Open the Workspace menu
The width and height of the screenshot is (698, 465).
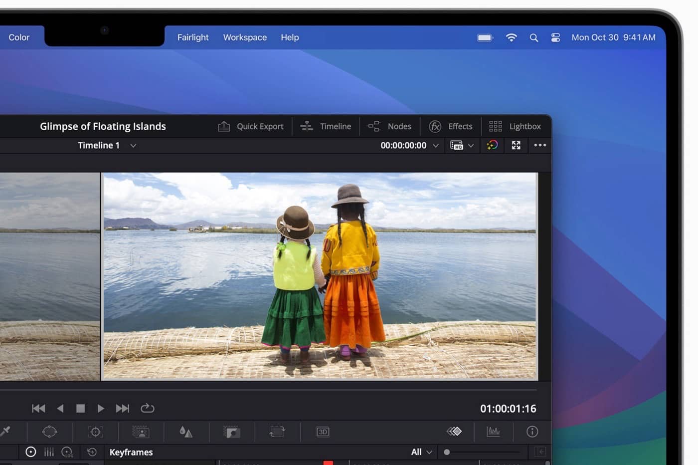click(245, 37)
